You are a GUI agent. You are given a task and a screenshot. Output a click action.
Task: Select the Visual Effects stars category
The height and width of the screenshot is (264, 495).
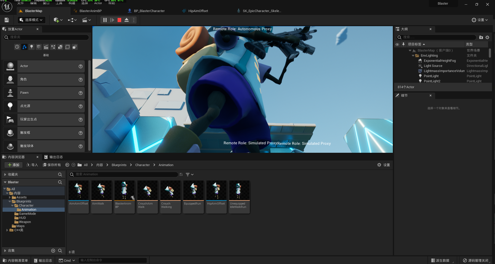click(53, 47)
